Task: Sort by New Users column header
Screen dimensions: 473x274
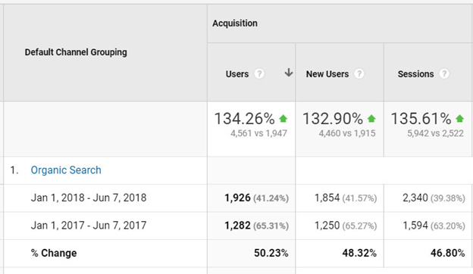Action: (327, 74)
